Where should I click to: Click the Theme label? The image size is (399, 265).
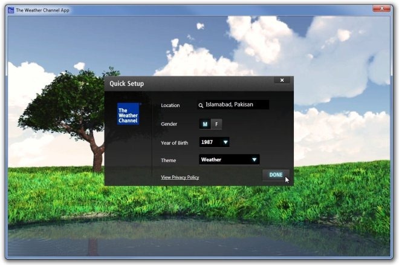[x=169, y=160]
